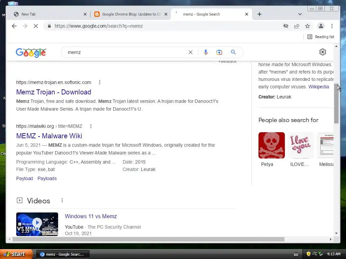
Task: Select the Melissa thumbnail
Action: click(325, 145)
